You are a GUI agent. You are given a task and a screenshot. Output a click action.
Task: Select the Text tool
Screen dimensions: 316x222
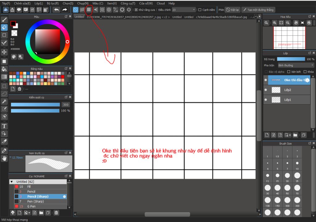[x=4, y=126]
